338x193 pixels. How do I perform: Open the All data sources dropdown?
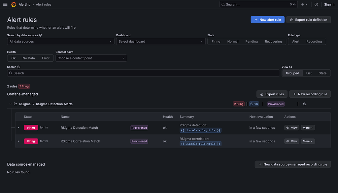coord(61,41)
